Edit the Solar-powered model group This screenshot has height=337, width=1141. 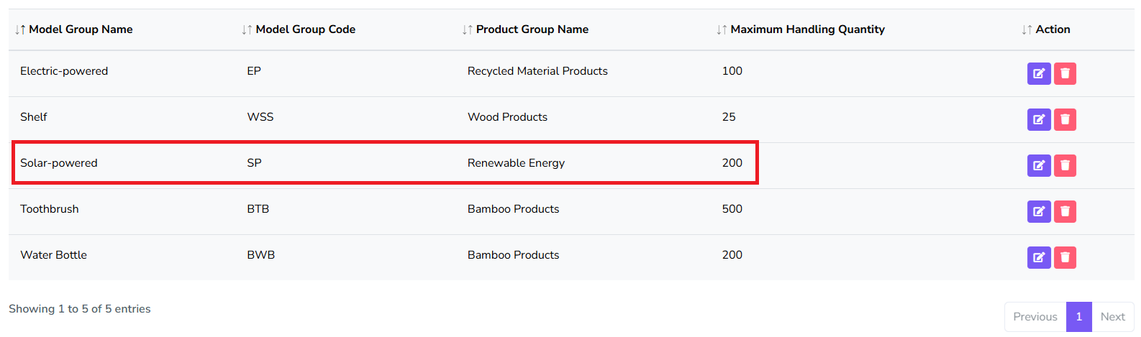point(1039,165)
